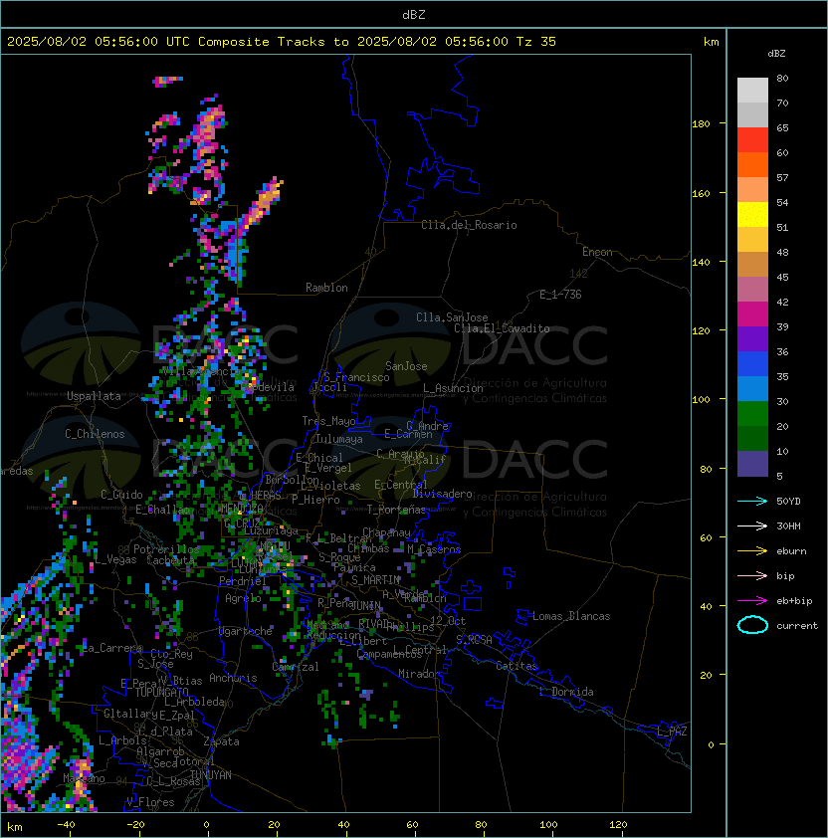828x838 pixels.
Task: Click the V_Flores place label
Action: pos(150,801)
